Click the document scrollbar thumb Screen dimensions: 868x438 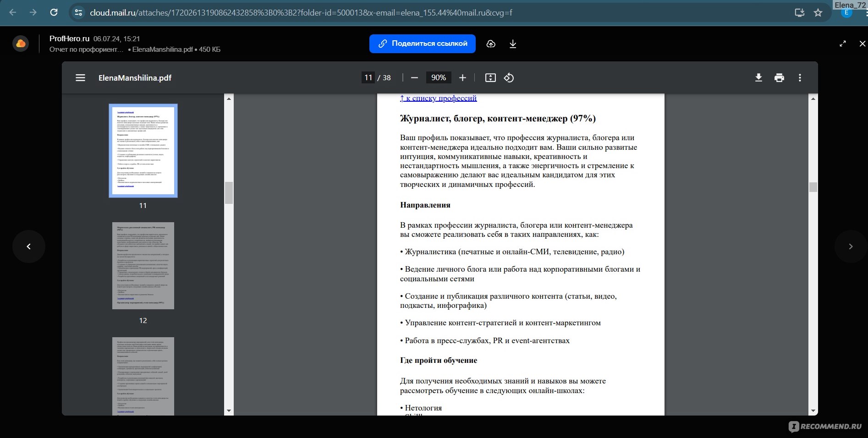click(813, 187)
